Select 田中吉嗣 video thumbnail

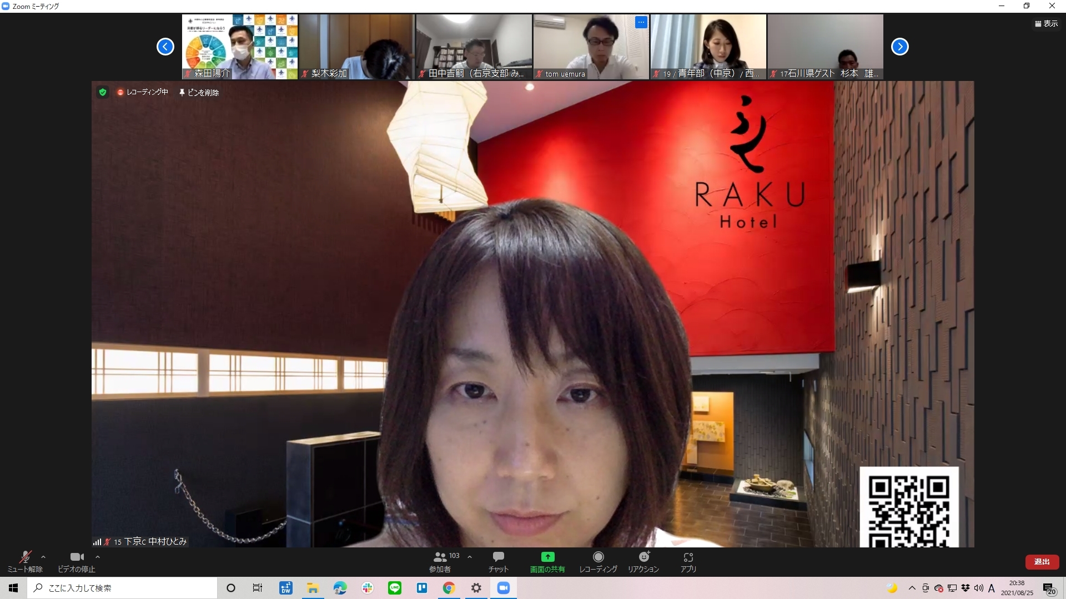tap(474, 47)
